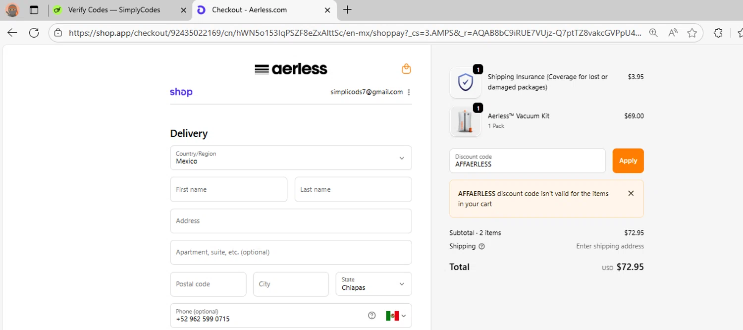
Task: Add page to favorites star
Action: coord(692,33)
